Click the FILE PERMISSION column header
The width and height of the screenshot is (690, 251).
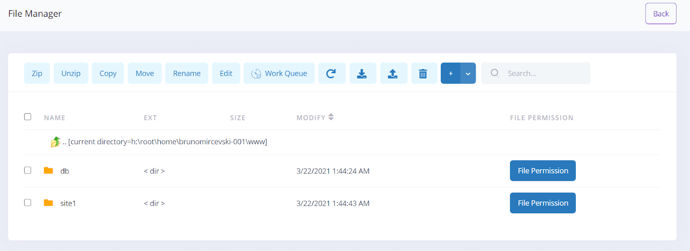coord(542,118)
